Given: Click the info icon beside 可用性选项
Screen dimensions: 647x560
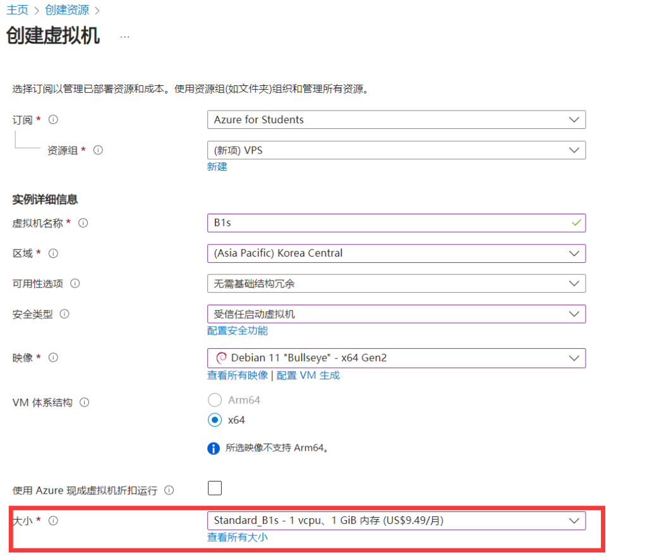Looking at the screenshot, I should [x=75, y=283].
